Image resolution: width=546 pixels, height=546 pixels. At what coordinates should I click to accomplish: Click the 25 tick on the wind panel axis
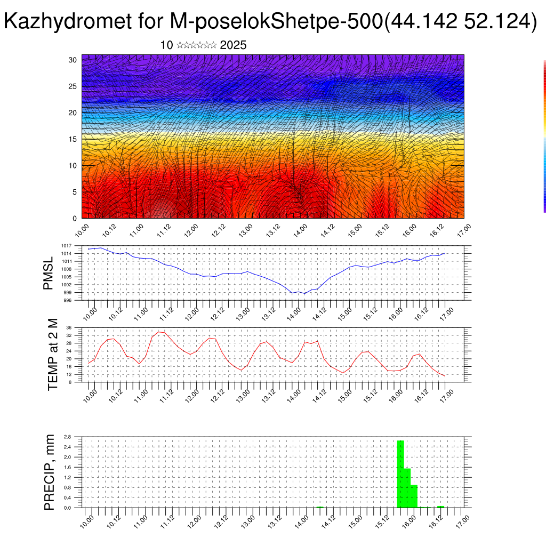click(73, 86)
